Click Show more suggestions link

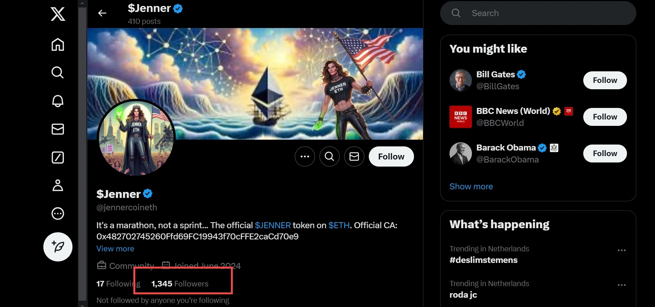(x=471, y=186)
